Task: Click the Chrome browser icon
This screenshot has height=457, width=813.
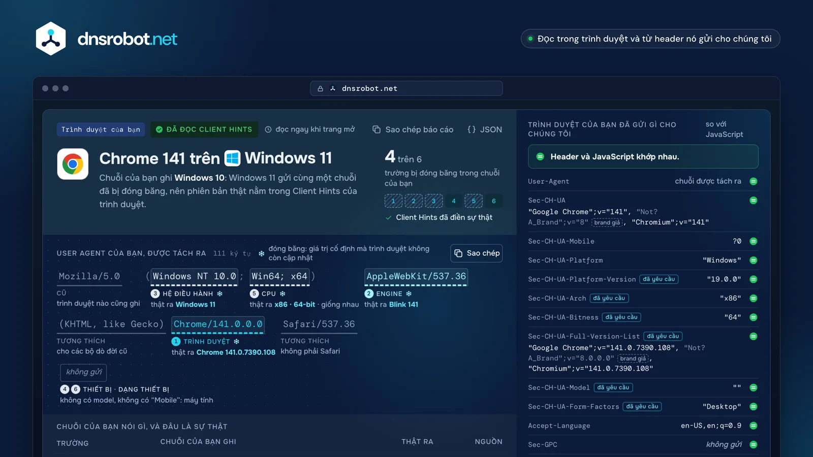Action: (x=73, y=164)
